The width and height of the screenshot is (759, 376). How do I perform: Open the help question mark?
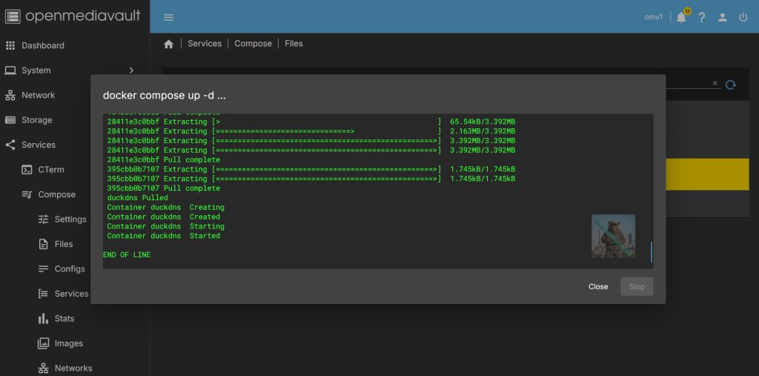(702, 18)
